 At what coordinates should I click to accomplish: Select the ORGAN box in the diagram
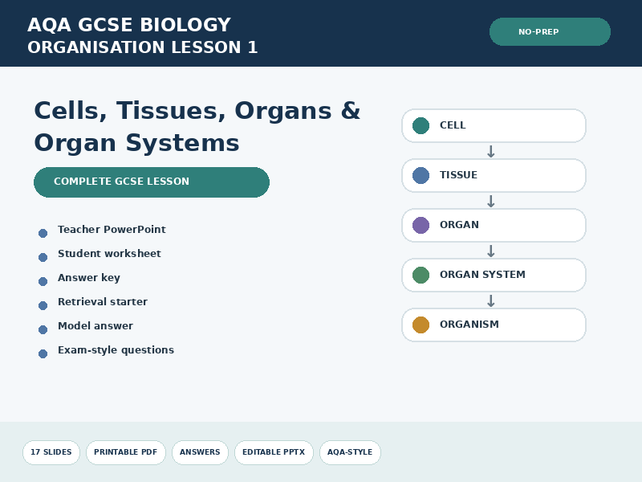[x=494, y=225]
